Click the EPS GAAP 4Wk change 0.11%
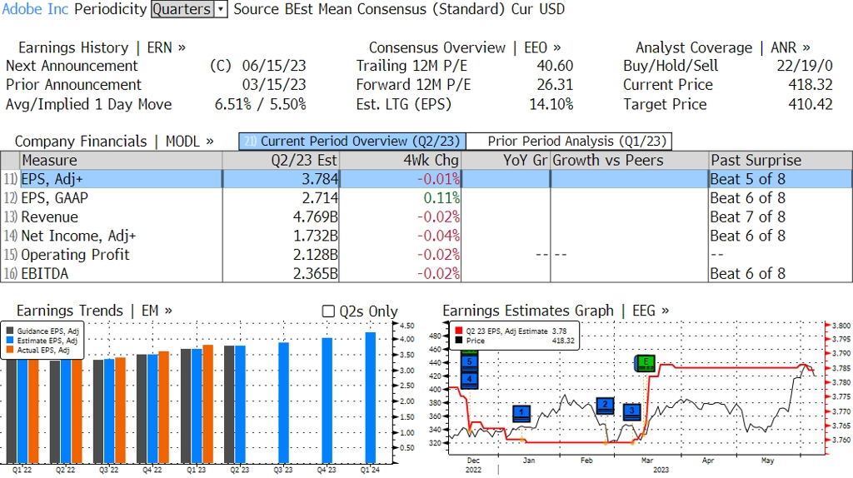The image size is (853, 478). pos(441,198)
